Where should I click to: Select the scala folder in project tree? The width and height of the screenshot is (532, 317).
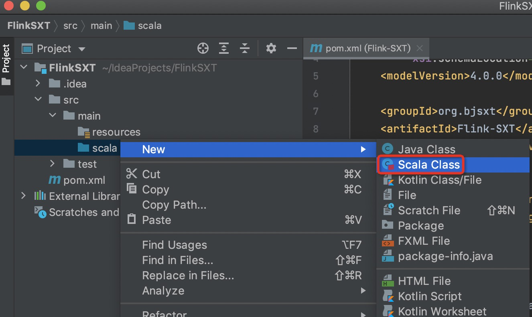click(x=67, y=148)
